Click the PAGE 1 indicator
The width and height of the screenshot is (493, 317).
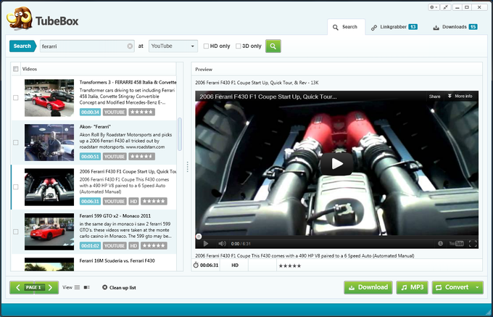tap(33, 287)
